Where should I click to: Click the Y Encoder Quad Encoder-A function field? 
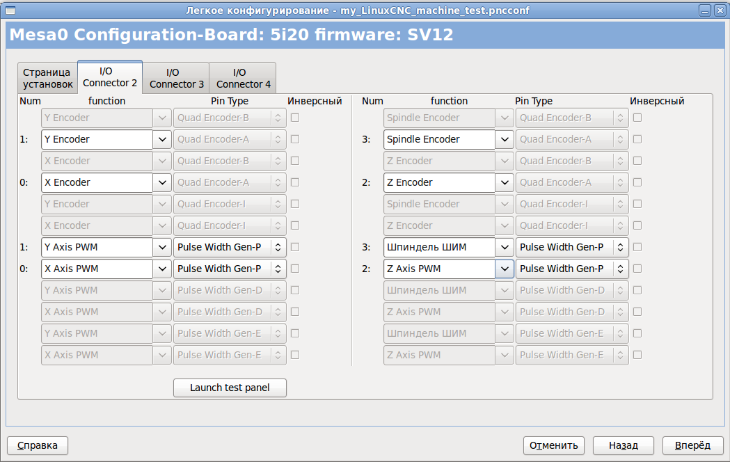pos(97,139)
